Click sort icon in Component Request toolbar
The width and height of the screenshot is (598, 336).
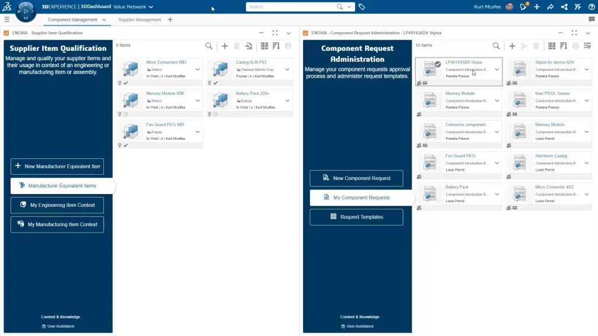tap(564, 46)
